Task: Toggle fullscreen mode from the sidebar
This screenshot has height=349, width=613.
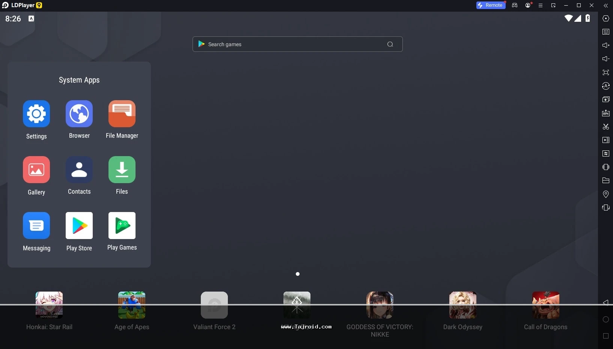Action: (605, 72)
